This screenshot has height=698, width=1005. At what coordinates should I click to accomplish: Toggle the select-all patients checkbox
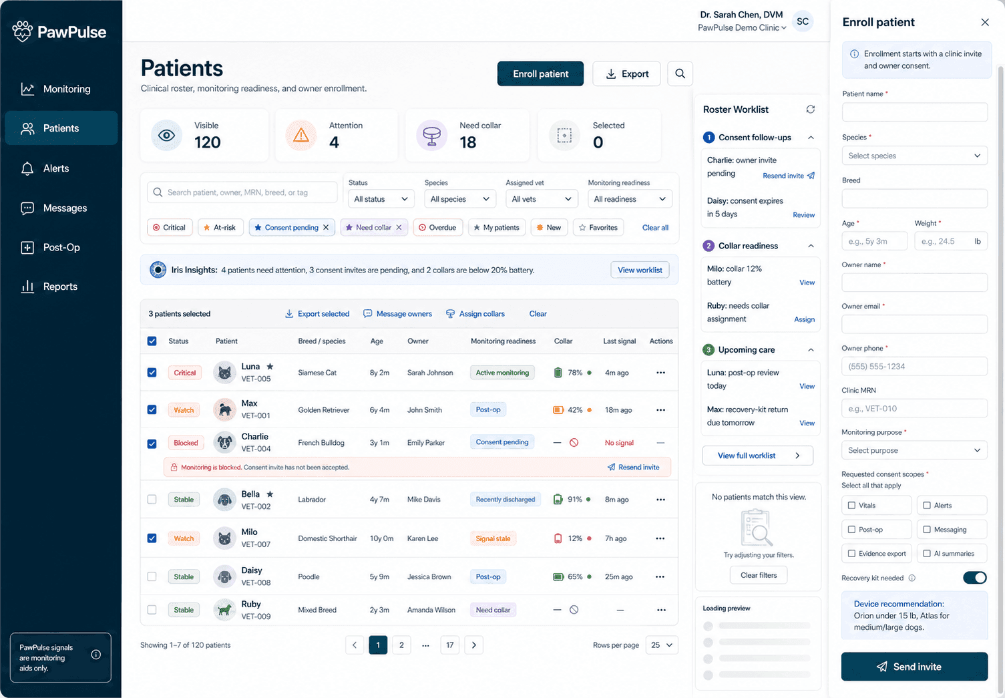pos(152,341)
